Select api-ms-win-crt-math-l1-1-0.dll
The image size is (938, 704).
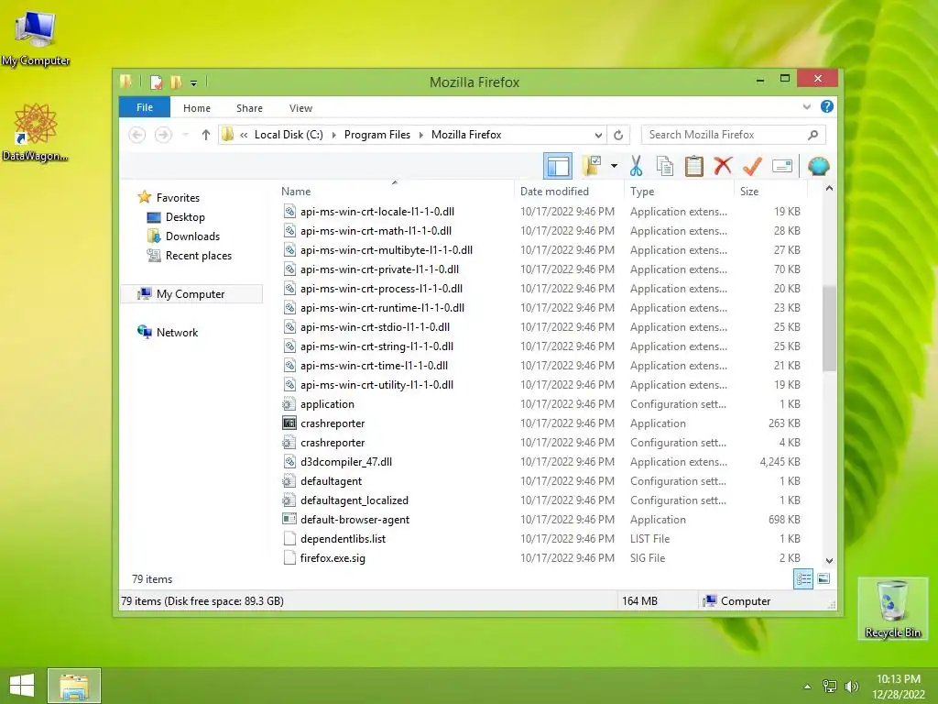tap(376, 230)
